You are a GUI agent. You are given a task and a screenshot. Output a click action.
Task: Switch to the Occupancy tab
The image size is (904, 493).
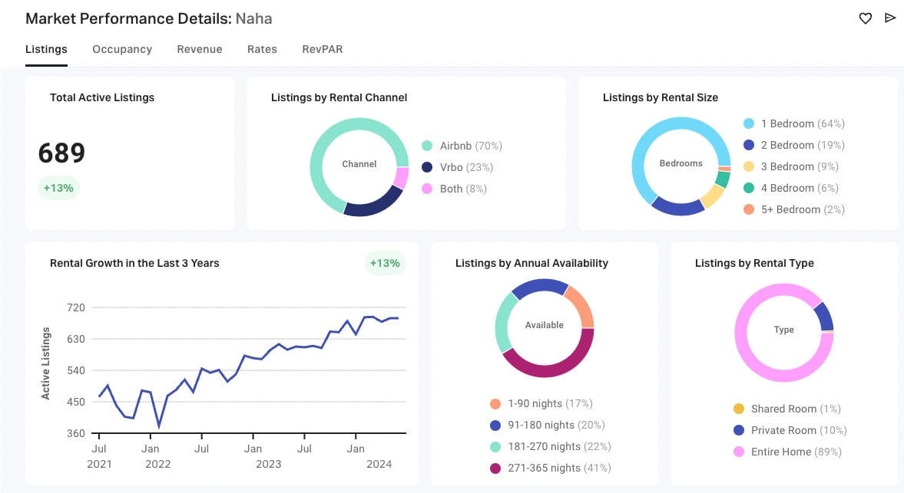click(x=122, y=50)
